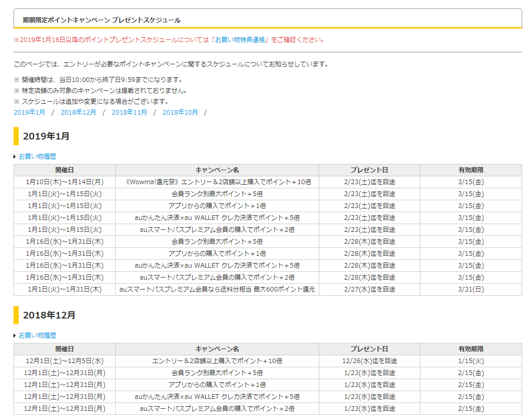Click the triangle arrow beside お買い物履歴 in the 2019年1月 section
Screen dimensions: 531x415
click(x=15, y=157)
